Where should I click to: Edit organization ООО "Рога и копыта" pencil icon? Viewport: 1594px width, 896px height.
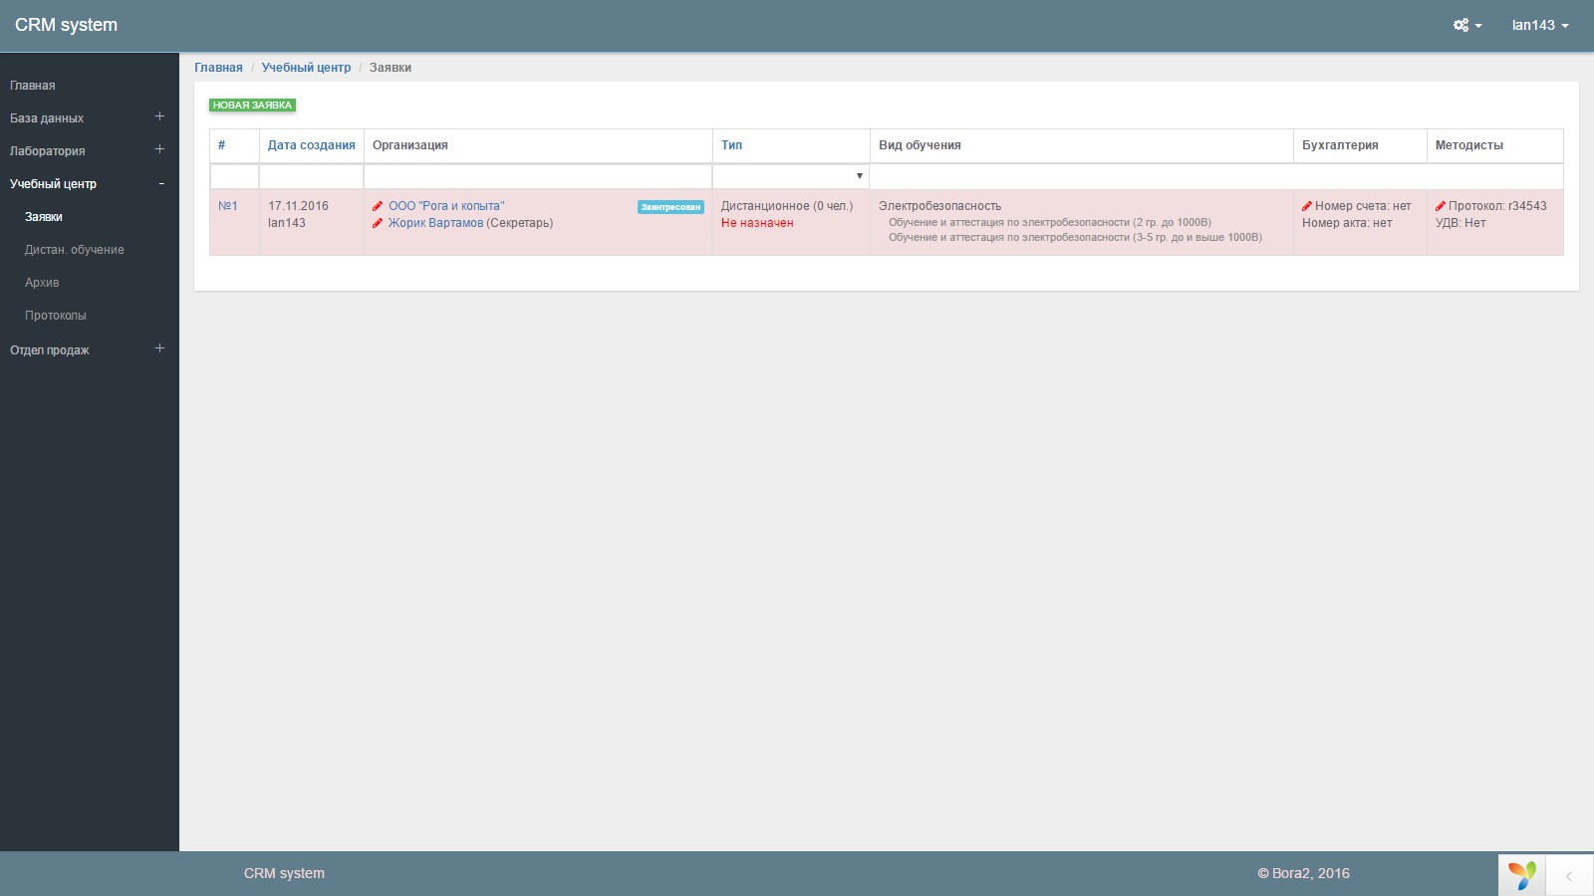click(x=378, y=206)
